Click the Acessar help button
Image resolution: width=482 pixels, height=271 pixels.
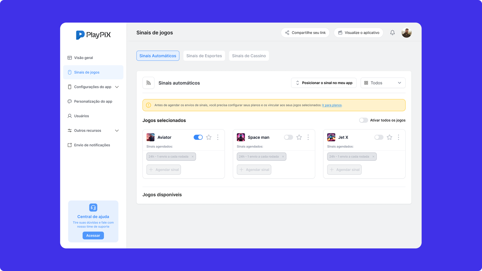pyautogui.click(x=93, y=235)
